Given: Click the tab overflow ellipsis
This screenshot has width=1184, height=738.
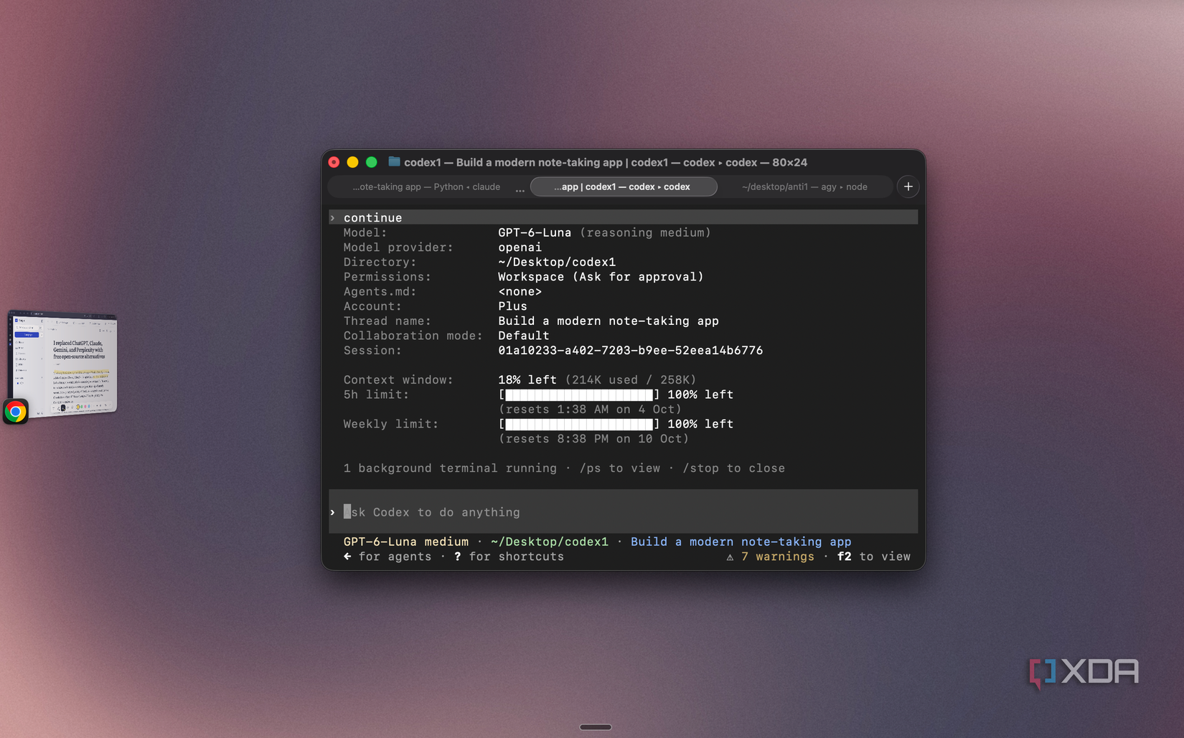Looking at the screenshot, I should (x=520, y=189).
